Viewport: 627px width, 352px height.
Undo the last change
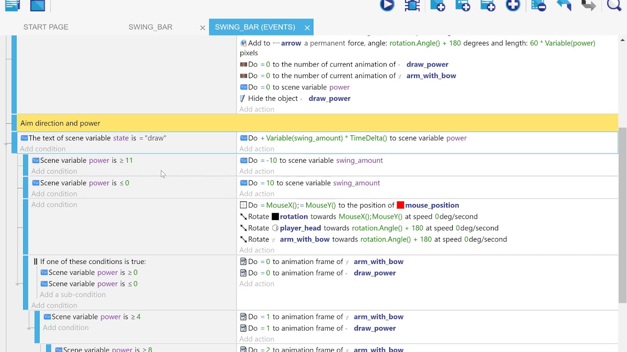[x=564, y=5]
